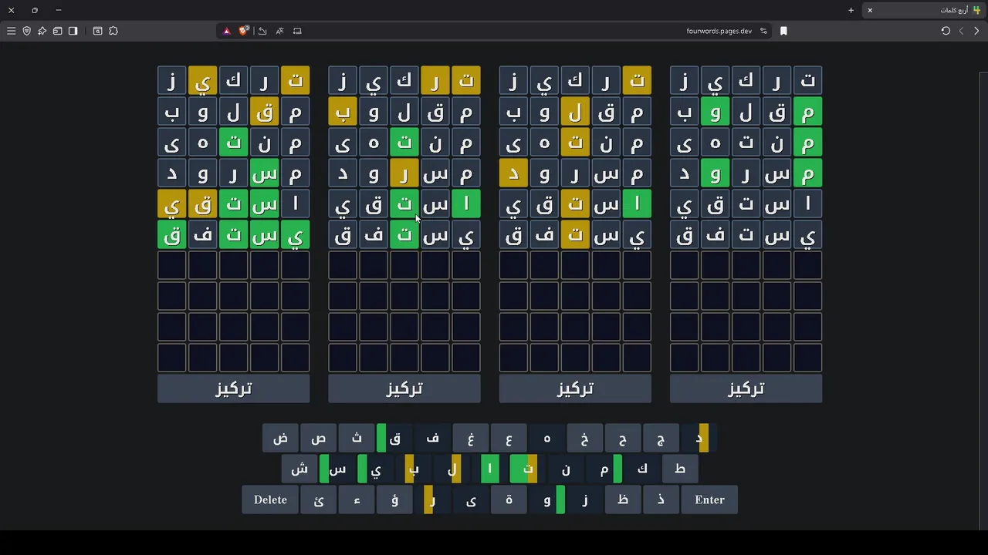Tap the ي key in the middle keyboard row
This screenshot has width=988, height=555.
click(x=376, y=469)
